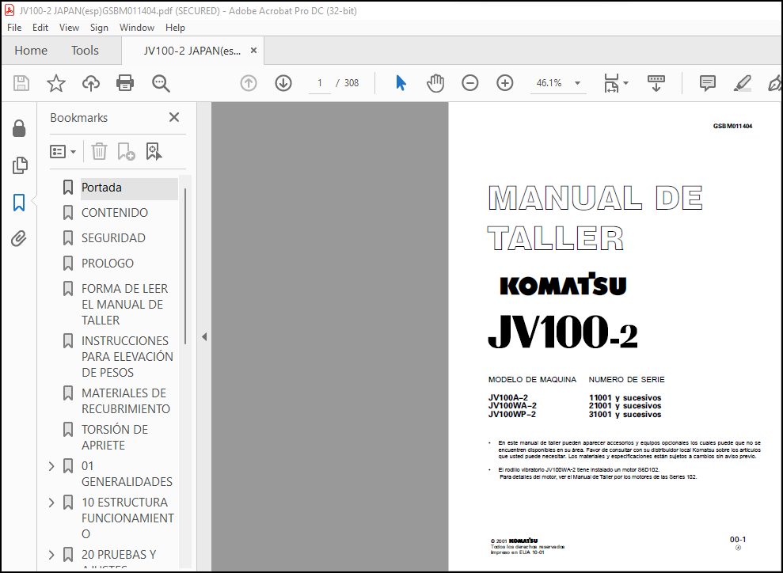Open fit page options dropdown arrow
The height and width of the screenshot is (573, 783).
pos(625,83)
